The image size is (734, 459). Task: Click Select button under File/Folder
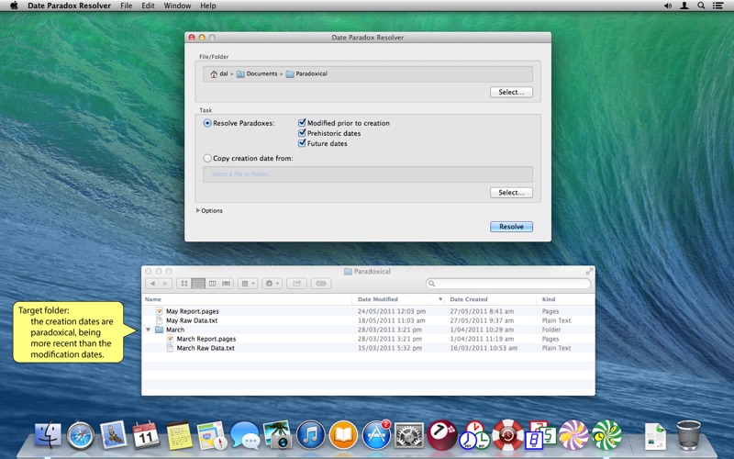coord(511,93)
